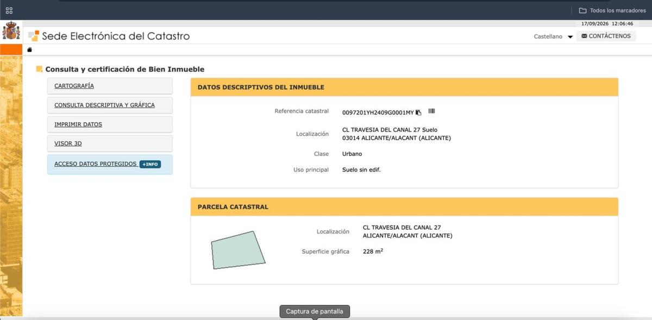Click the Referencia catastral label
This screenshot has width=652, height=320.
(x=302, y=111)
